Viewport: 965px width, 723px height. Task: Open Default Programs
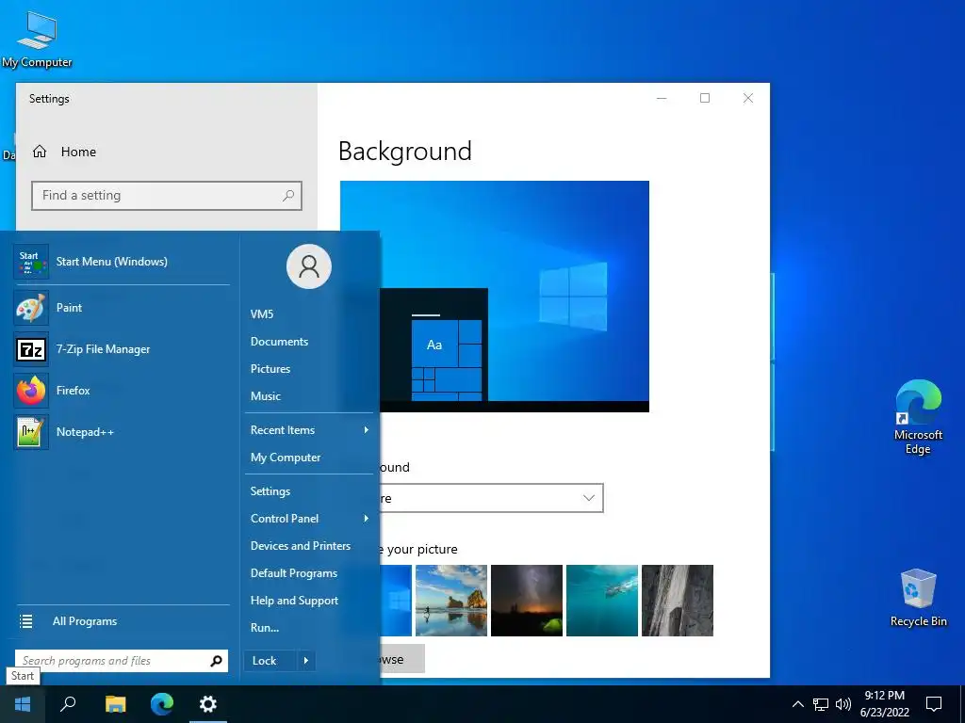click(x=294, y=573)
